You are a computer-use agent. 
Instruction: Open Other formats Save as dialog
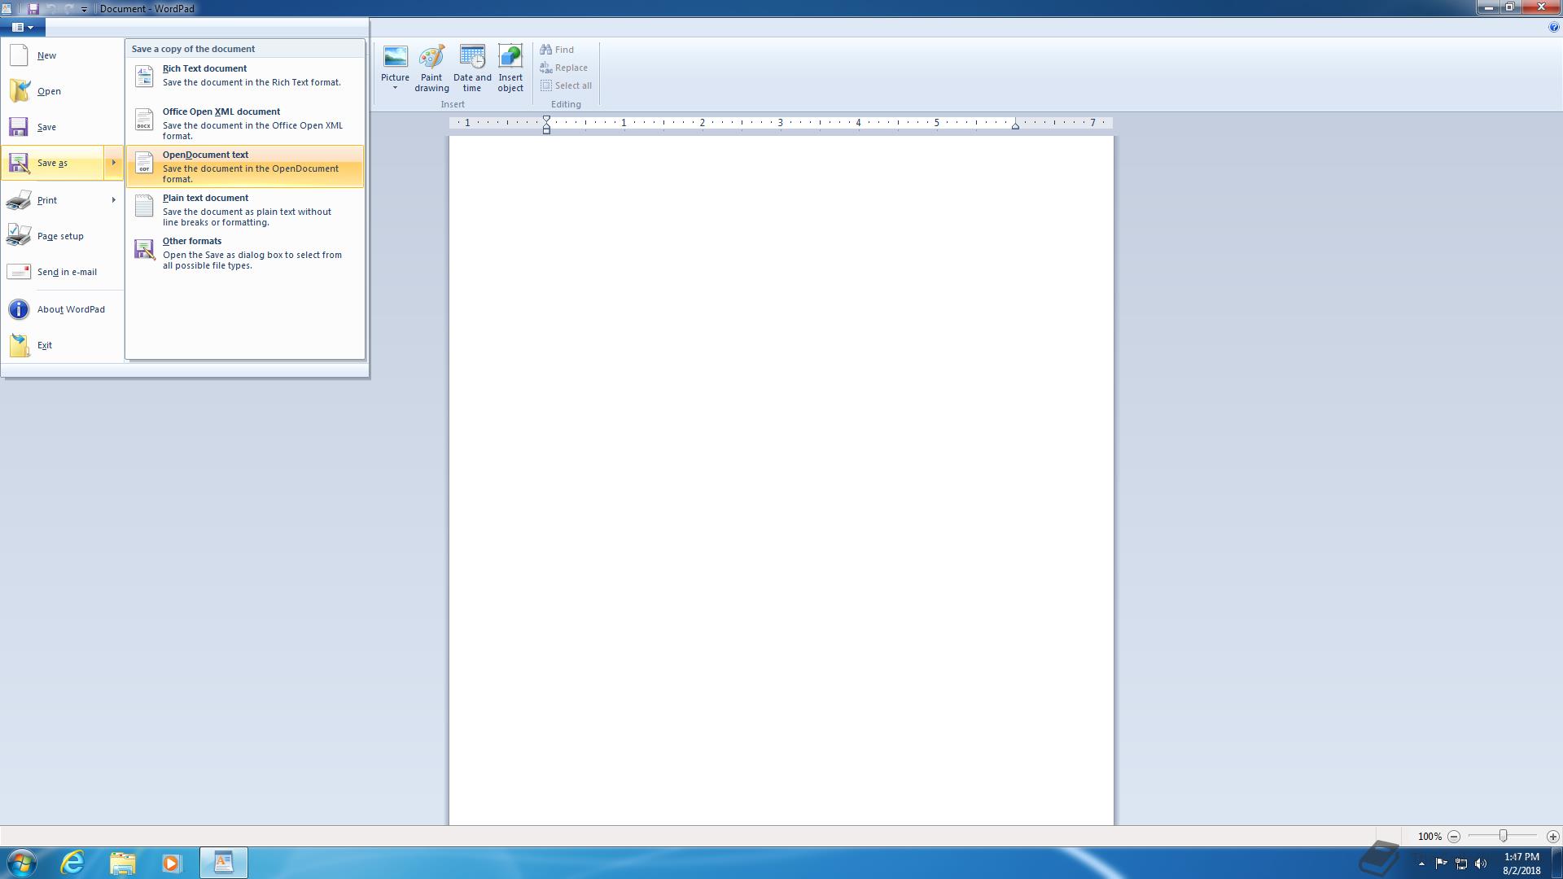[245, 253]
